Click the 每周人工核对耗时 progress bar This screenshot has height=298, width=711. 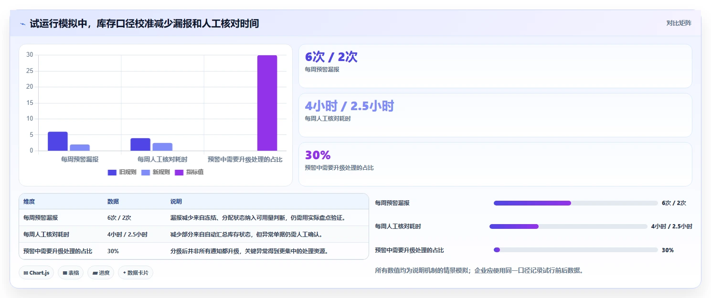coord(568,226)
